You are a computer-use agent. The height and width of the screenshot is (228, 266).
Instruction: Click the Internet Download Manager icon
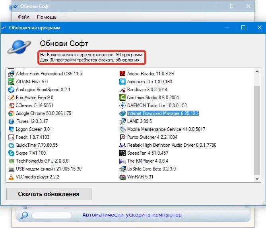coord(122,113)
